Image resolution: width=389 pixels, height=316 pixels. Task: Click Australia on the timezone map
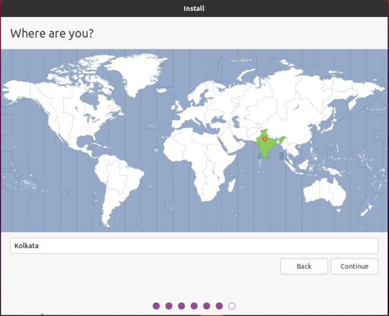(324, 192)
